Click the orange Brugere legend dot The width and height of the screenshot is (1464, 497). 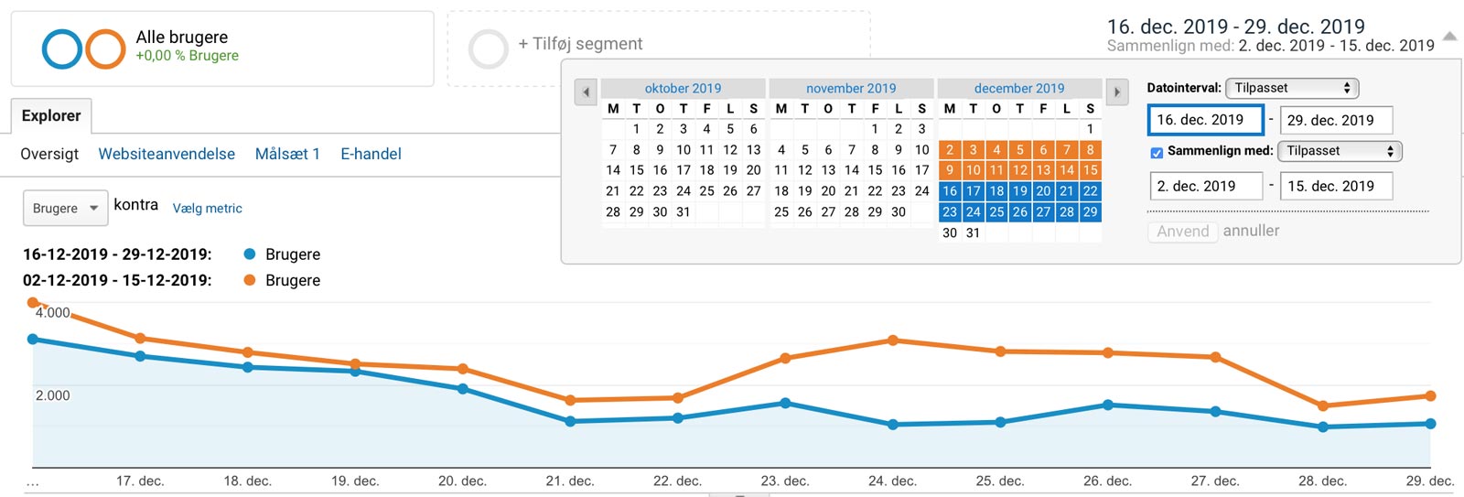pos(249,280)
